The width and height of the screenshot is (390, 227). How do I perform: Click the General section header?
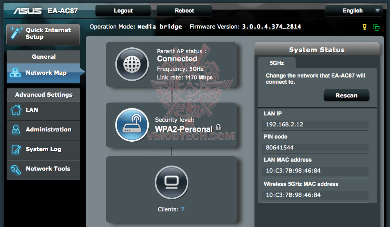[x=43, y=57]
